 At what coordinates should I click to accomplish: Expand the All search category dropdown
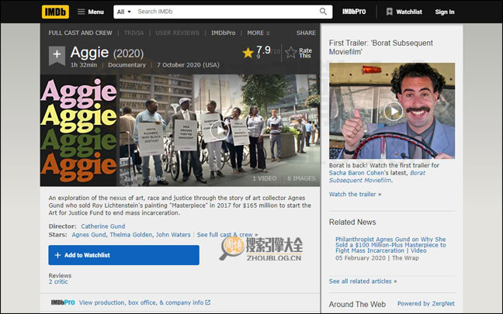click(124, 12)
